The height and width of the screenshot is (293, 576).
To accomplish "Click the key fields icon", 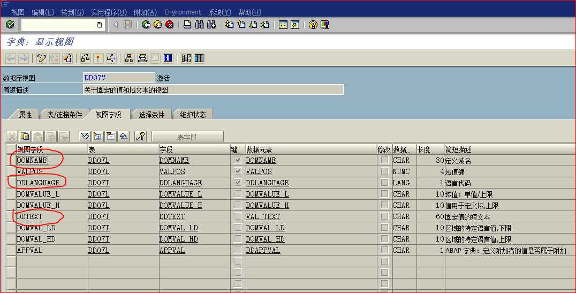I will [140, 137].
